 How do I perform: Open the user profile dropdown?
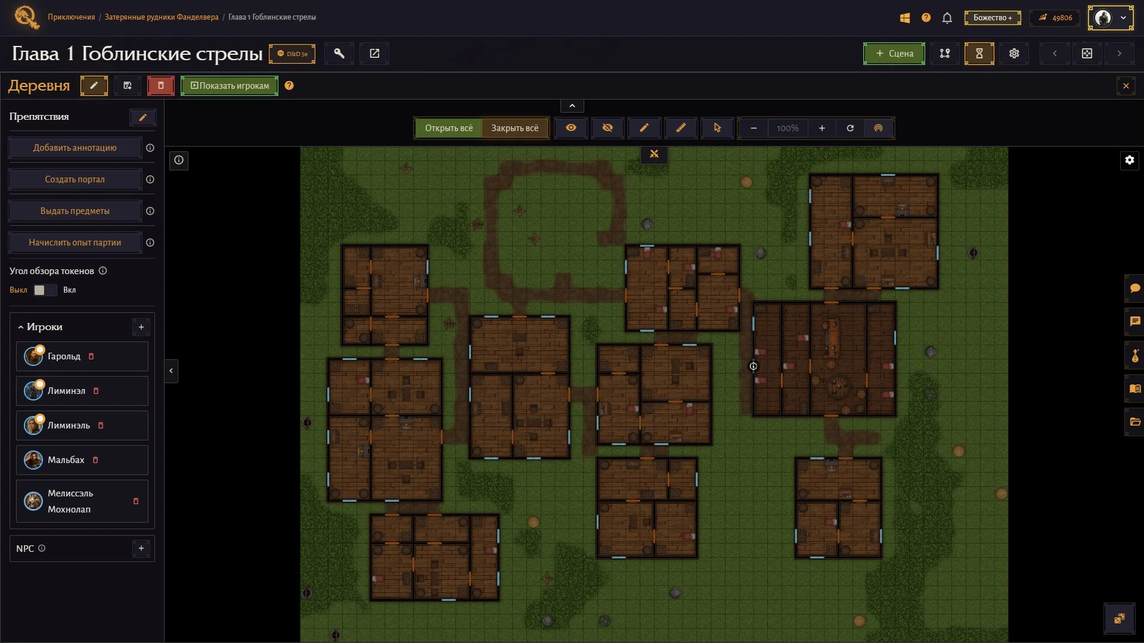pyautogui.click(x=1111, y=18)
